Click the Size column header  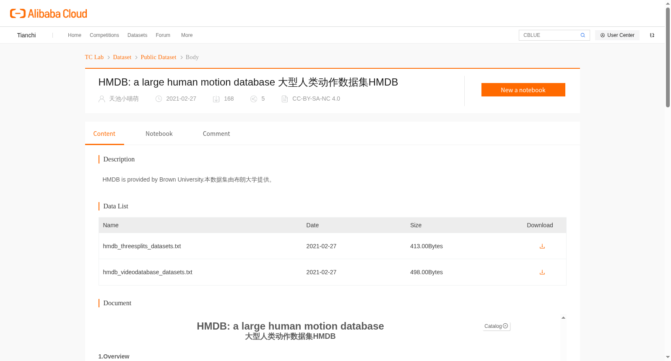pos(416,225)
